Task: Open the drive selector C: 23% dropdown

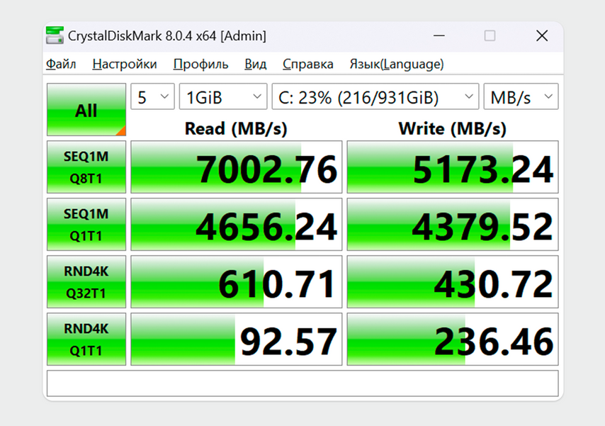Action: pos(375,96)
